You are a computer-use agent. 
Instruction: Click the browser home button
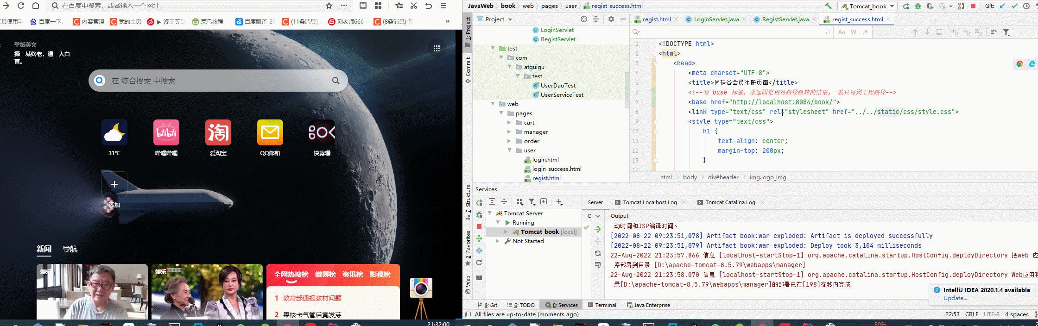(36, 6)
